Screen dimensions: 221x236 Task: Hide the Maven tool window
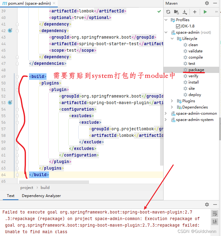[215, 3]
